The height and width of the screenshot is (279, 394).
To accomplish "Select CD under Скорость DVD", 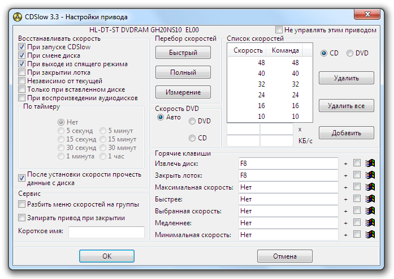I will [192, 138].
